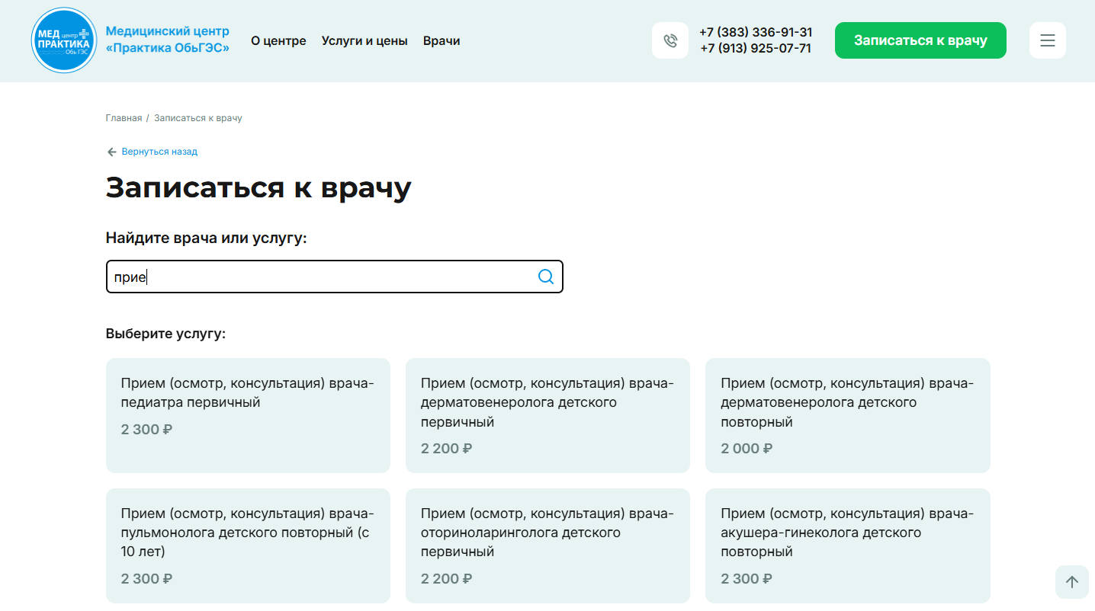Click the «Главная» breadcrumb link
This screenshot has width=1095, height=611.
[124, 118]
